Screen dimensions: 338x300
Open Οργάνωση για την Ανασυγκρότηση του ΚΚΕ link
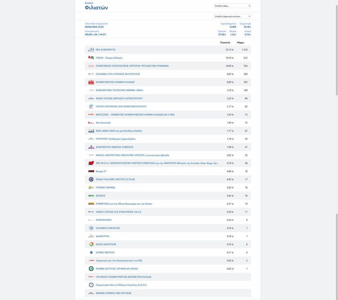[x=119, y=260]
